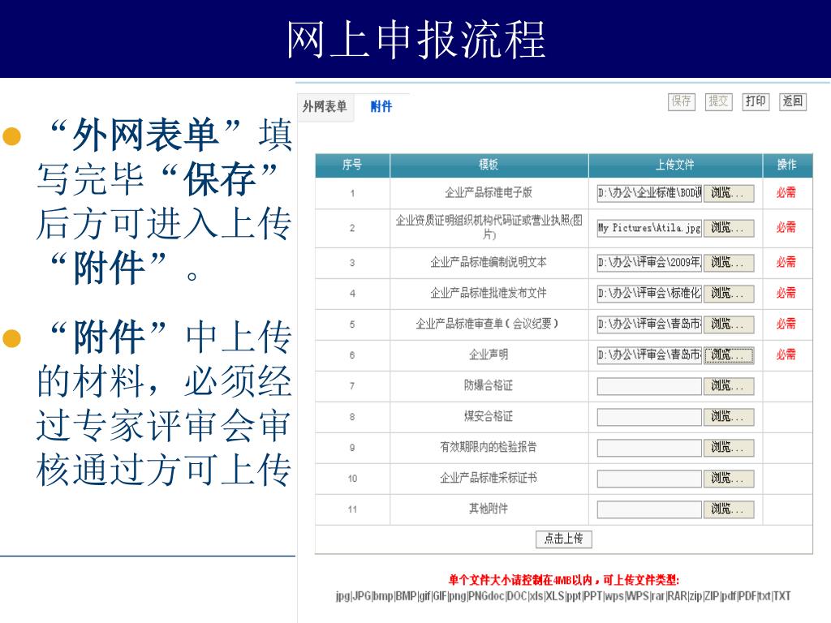Click the 上传文件 column header
This screenshot has height=623, width=831.
[x=675, y=165]
